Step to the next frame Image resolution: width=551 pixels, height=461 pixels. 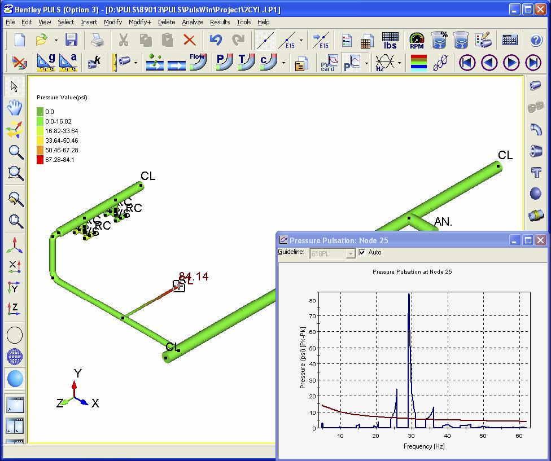(511, 63)
